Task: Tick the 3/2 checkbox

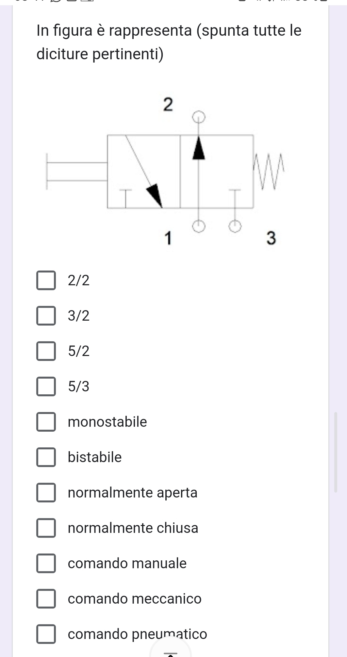Action: click(46, 316)
